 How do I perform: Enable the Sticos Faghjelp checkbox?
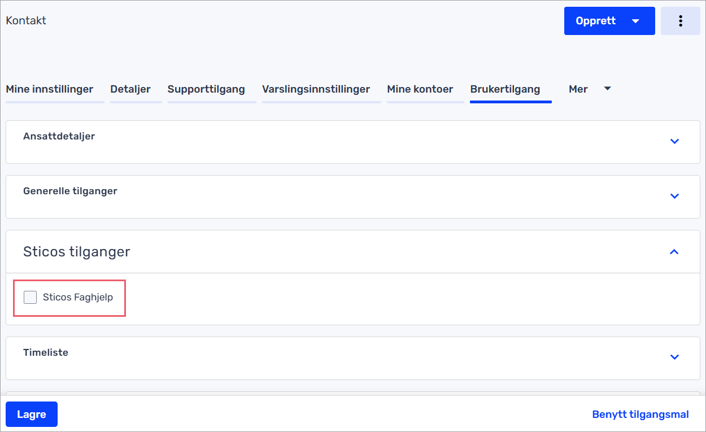coord(30,297)
